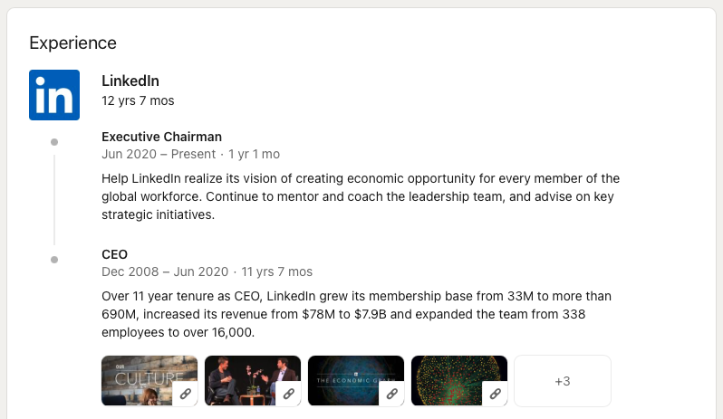The width and height of the screenshot is (723, 419).
Task: Click the timeline dot beside Executive Chairman
Action: [54, 142]
